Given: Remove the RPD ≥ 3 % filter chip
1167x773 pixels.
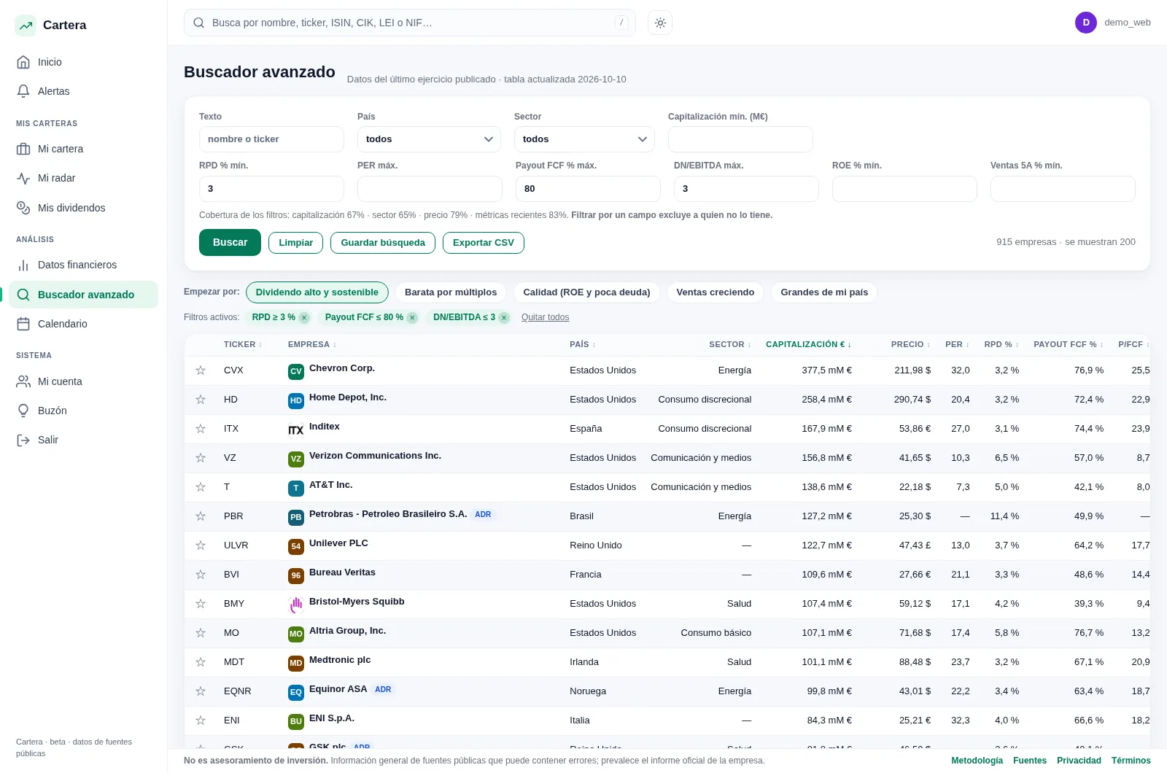Looking at the screenshot, I should point(304,317).
